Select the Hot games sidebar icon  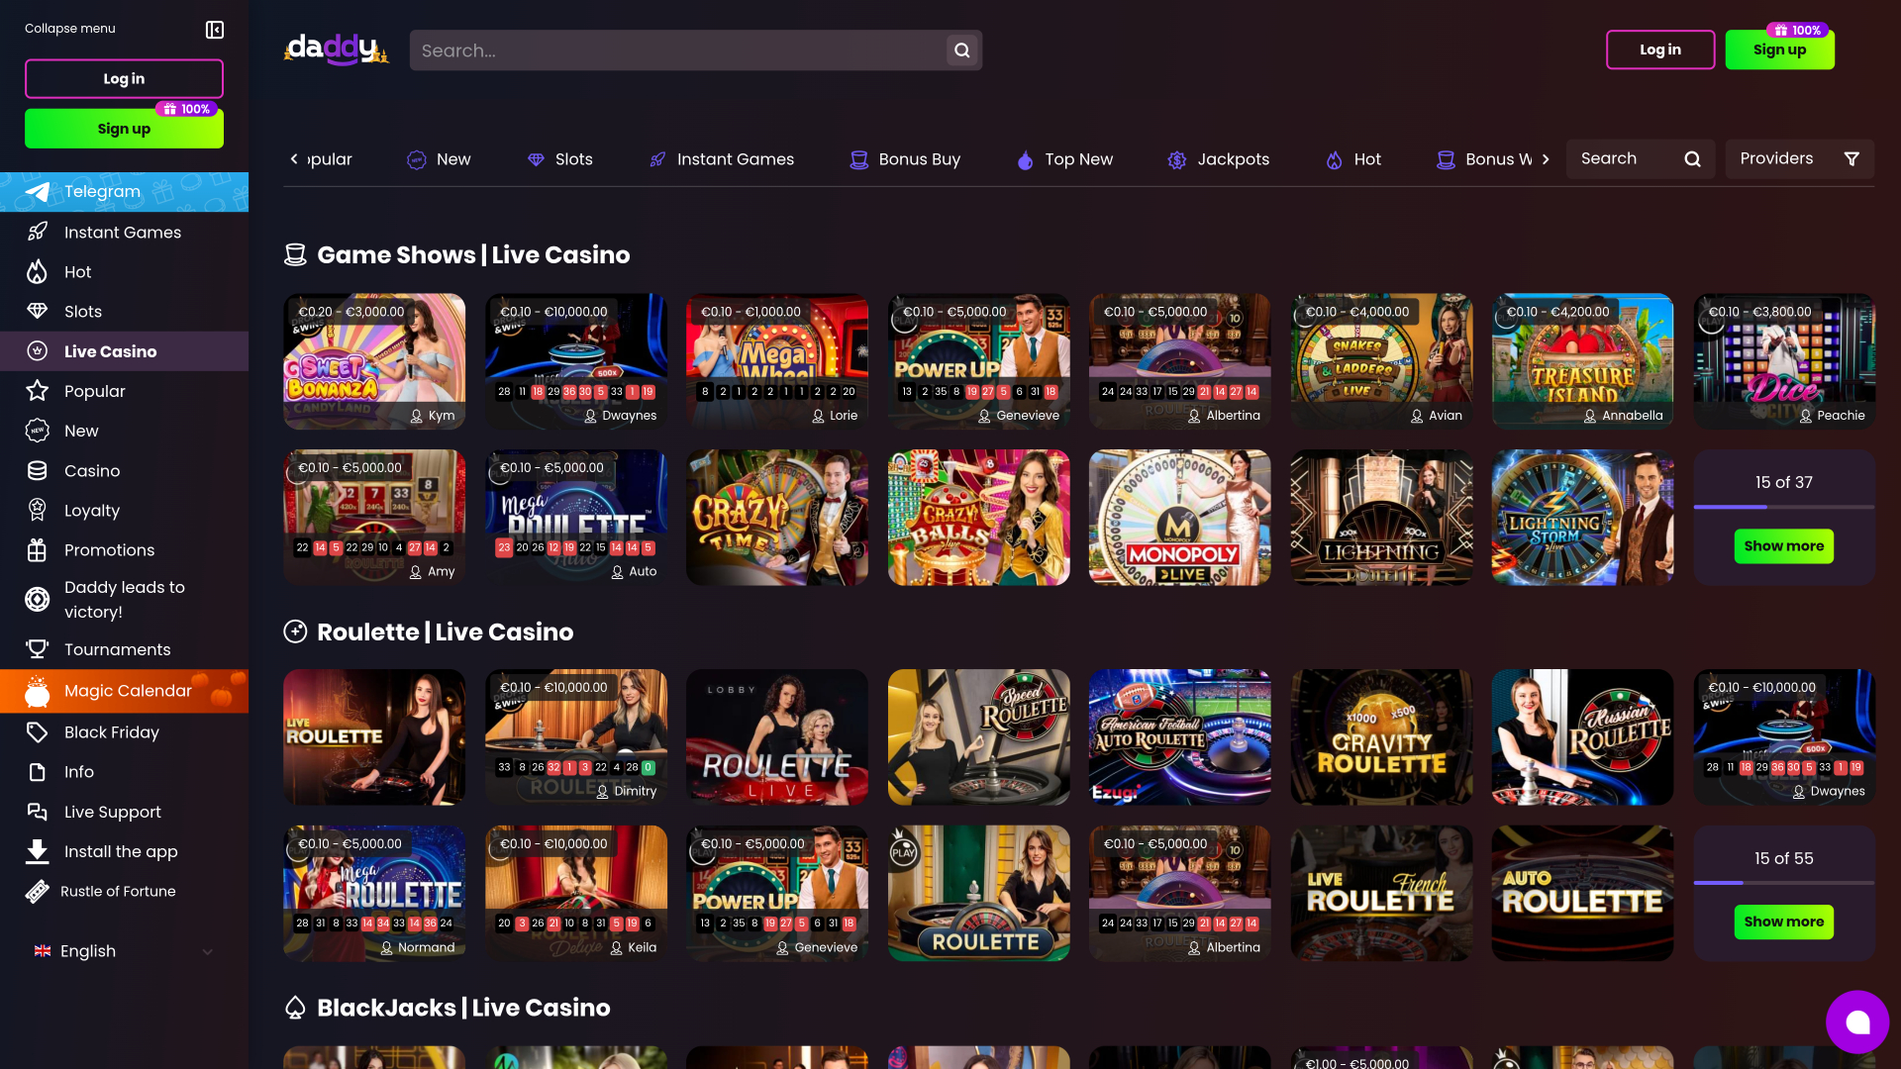pos(37,271)
